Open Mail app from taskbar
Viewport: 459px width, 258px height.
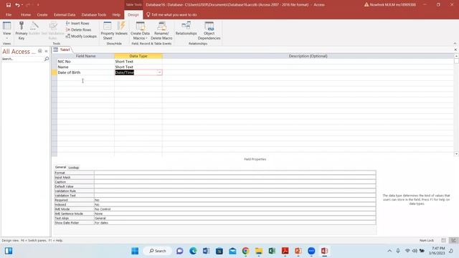(x=232, y=251)
